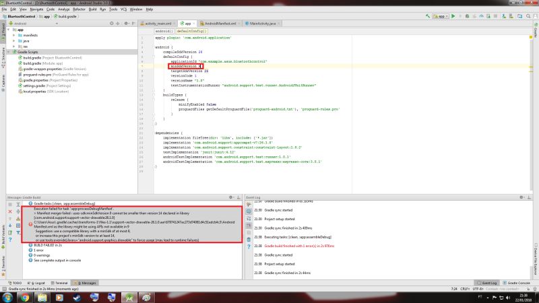The image size is (539, 303).
Task: Select gradle-wrapper.properties file
Action: (x=52, y=69)
